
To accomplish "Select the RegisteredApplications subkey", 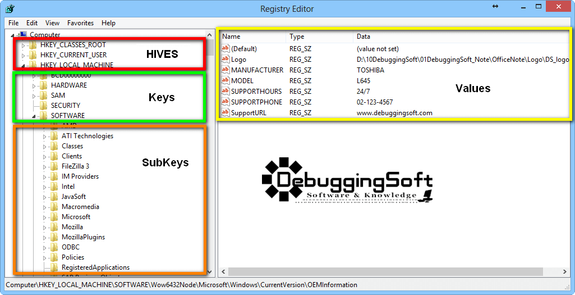I will pyautogui.click(x=95, y=267).
